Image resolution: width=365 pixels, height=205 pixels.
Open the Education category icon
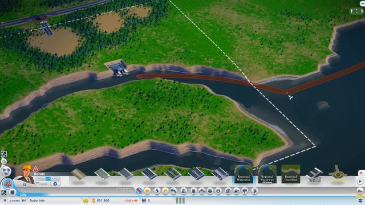(228, 191)
